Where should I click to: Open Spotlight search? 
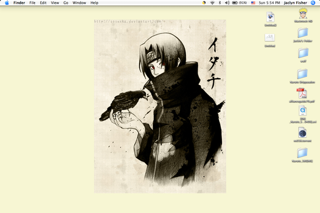(313, 3)
